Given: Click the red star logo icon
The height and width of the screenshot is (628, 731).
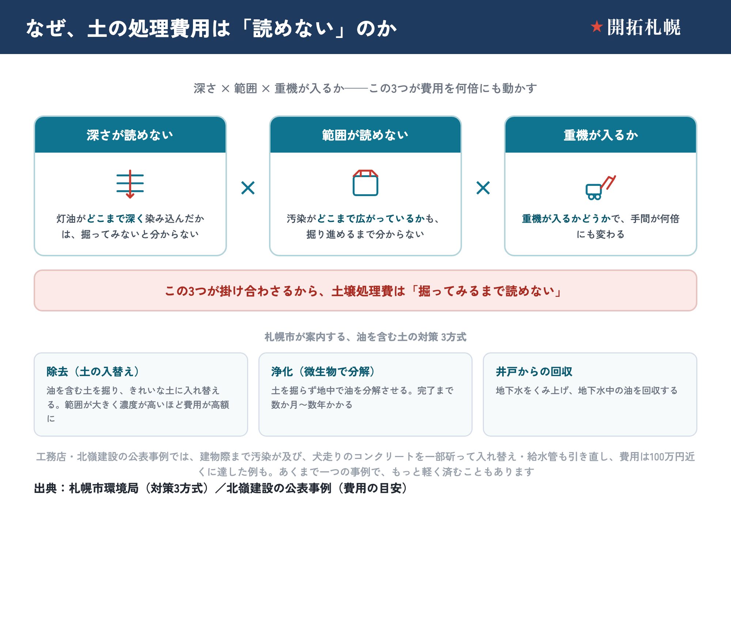Looking at the screenshot, I should pos(596,26).
